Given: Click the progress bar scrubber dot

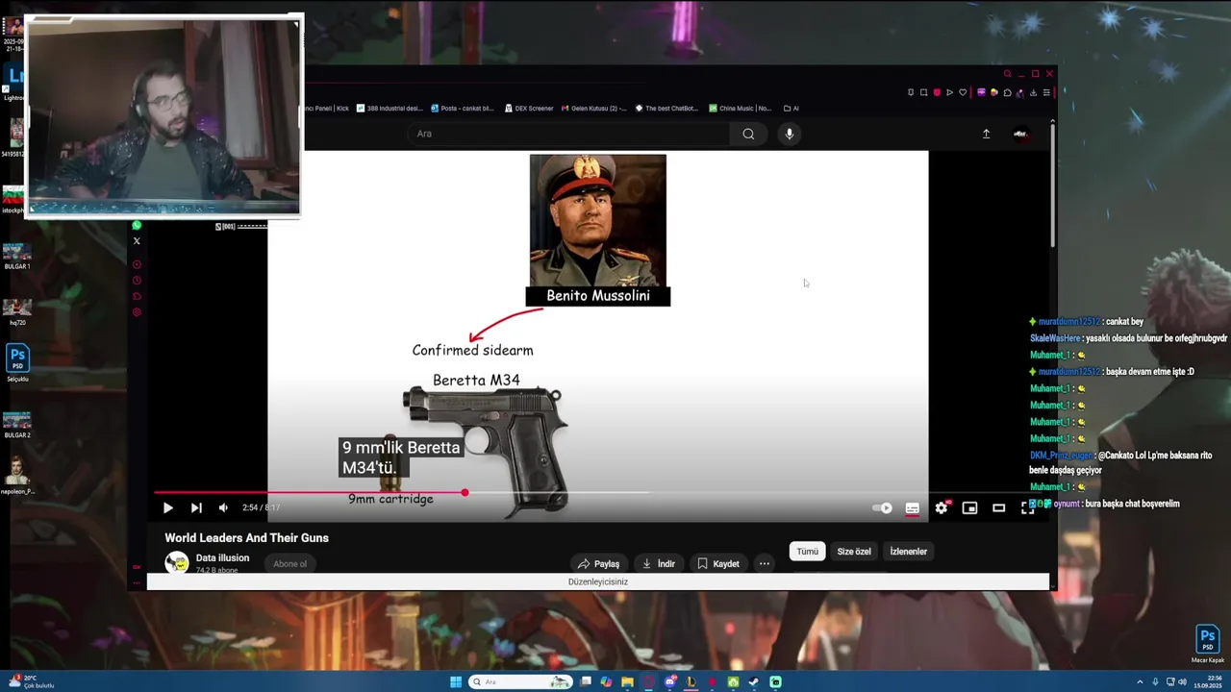Looking at the screenshot, I should [x=465, y=493].
